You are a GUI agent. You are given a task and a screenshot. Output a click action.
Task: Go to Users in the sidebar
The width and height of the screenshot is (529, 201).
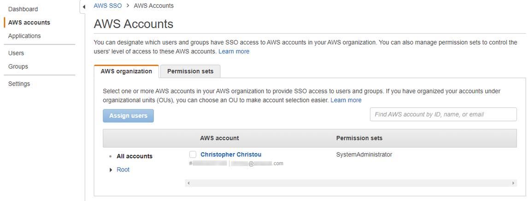[16, 53]
